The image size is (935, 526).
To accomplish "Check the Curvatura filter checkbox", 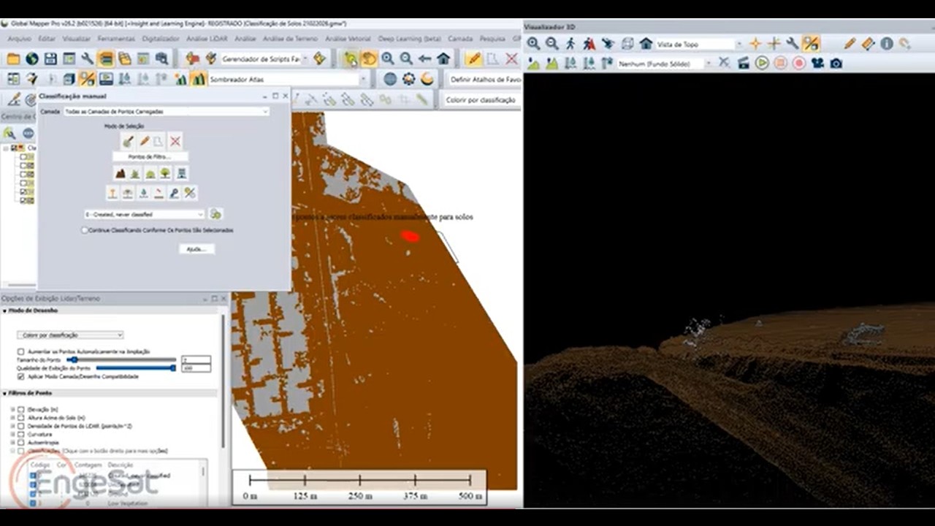I will 20,434.
